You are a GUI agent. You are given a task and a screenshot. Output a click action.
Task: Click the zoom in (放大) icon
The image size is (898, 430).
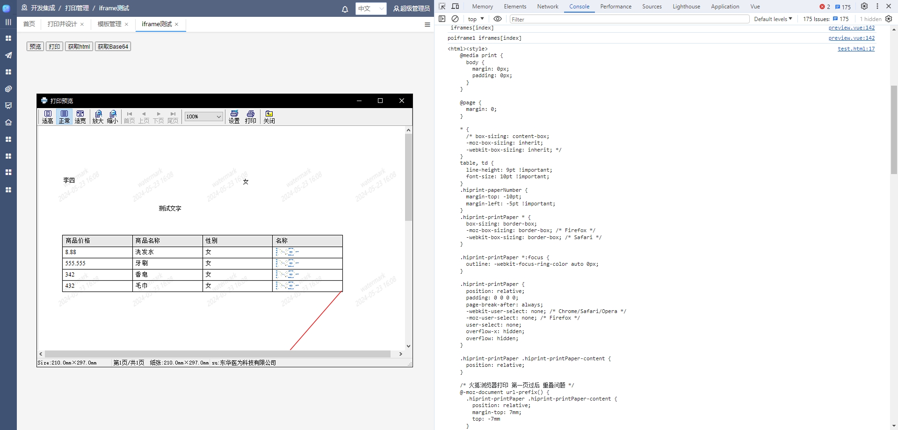[x=98, y=117]
